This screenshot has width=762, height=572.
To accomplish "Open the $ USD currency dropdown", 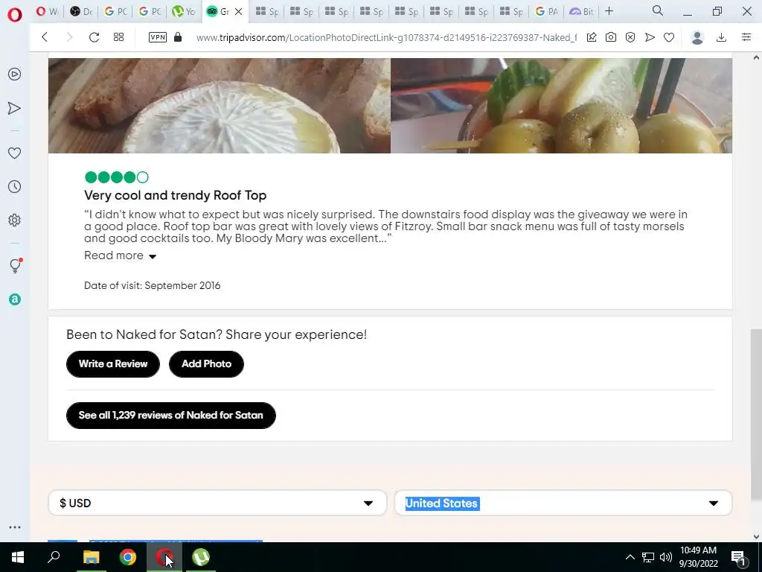I will click(217, 503).
